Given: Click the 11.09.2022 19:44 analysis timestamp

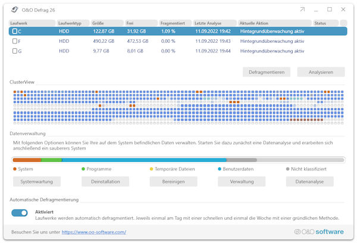Looking at the screenshot, I should [x=213, y=51].
